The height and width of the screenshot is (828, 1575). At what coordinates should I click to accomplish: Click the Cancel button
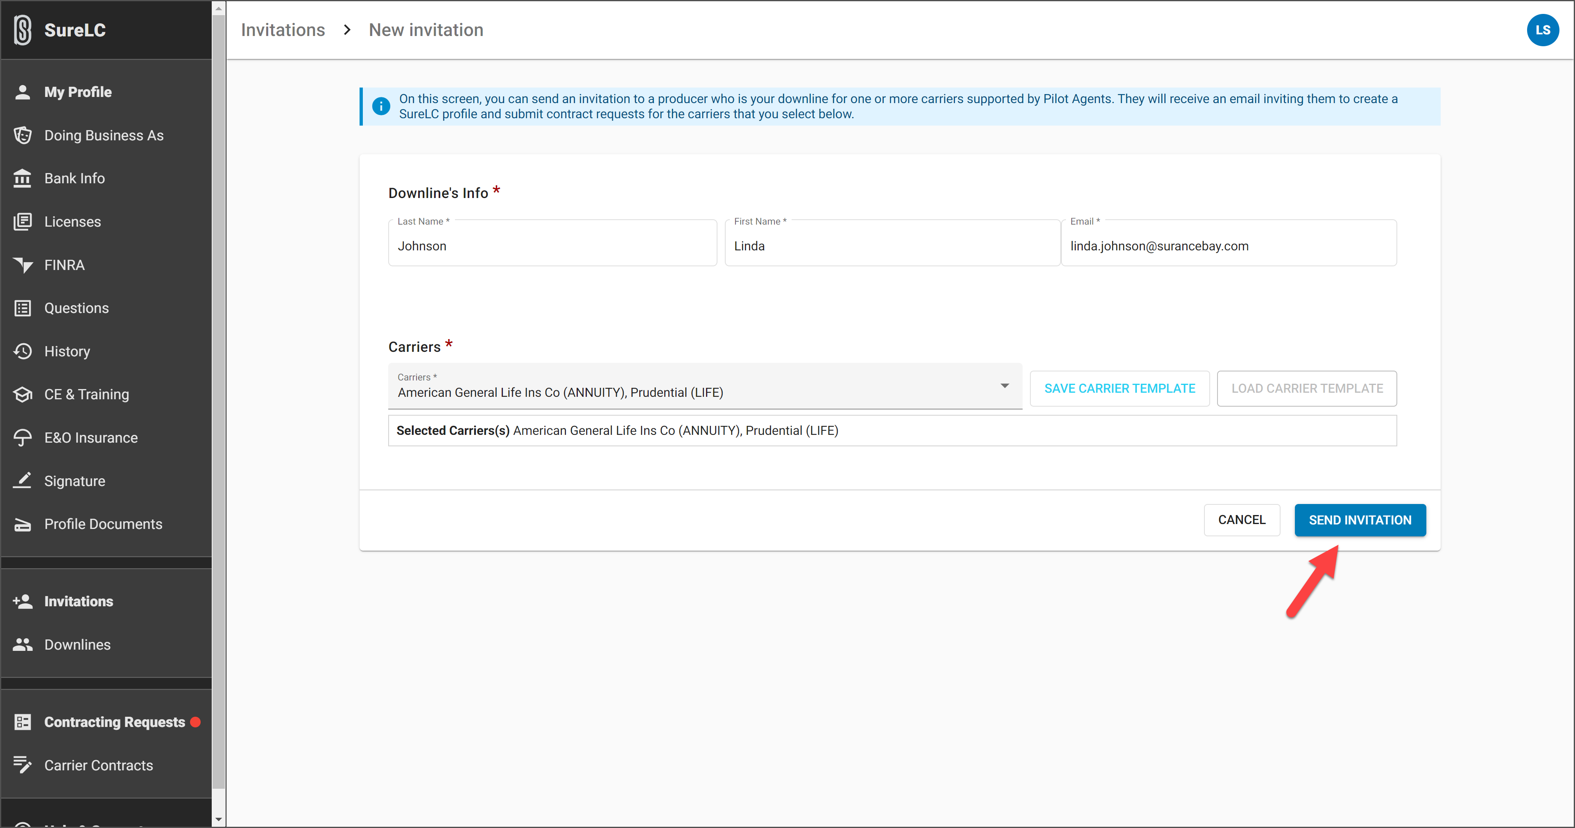coord(1241,520)
